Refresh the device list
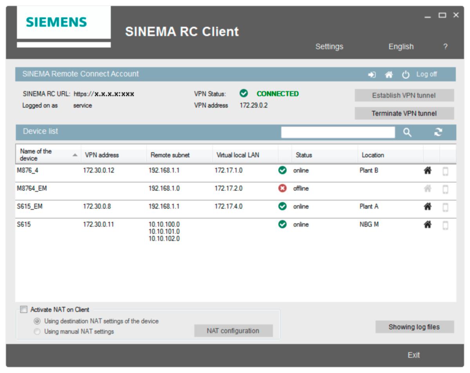The image size is (470, 373). [438, 132]
